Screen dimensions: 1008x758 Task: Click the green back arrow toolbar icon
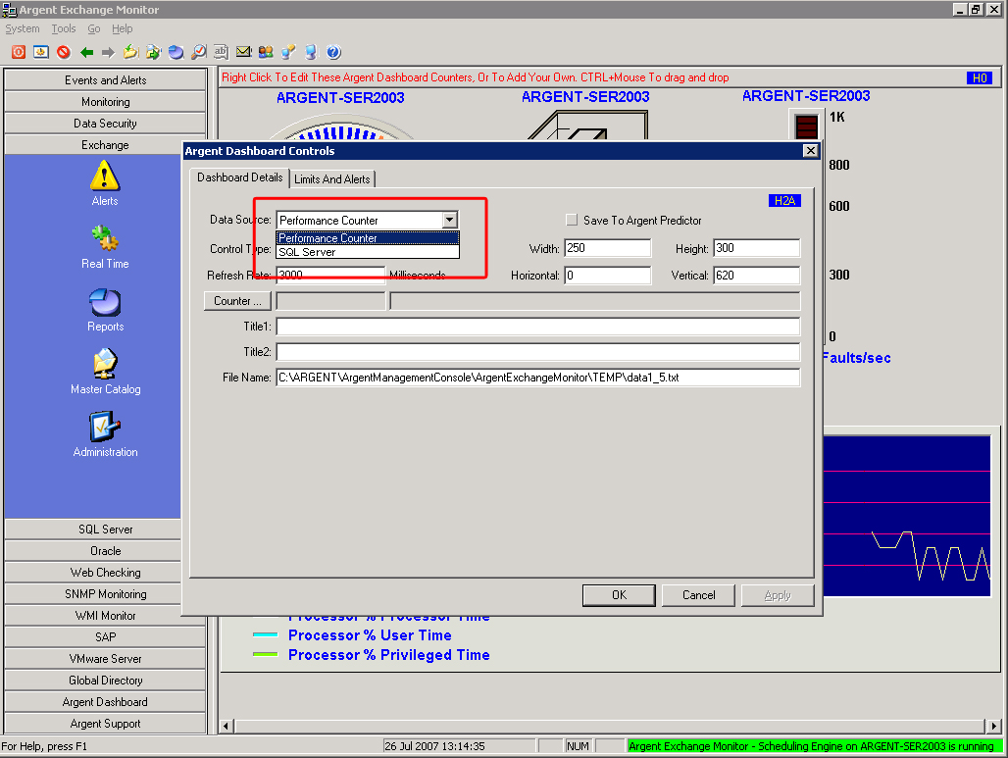pos(86,52)
